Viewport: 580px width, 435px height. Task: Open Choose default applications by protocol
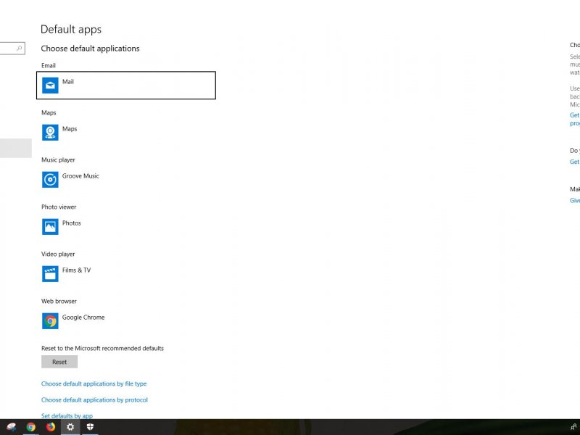pyautogui.click(x=94, y=400)
